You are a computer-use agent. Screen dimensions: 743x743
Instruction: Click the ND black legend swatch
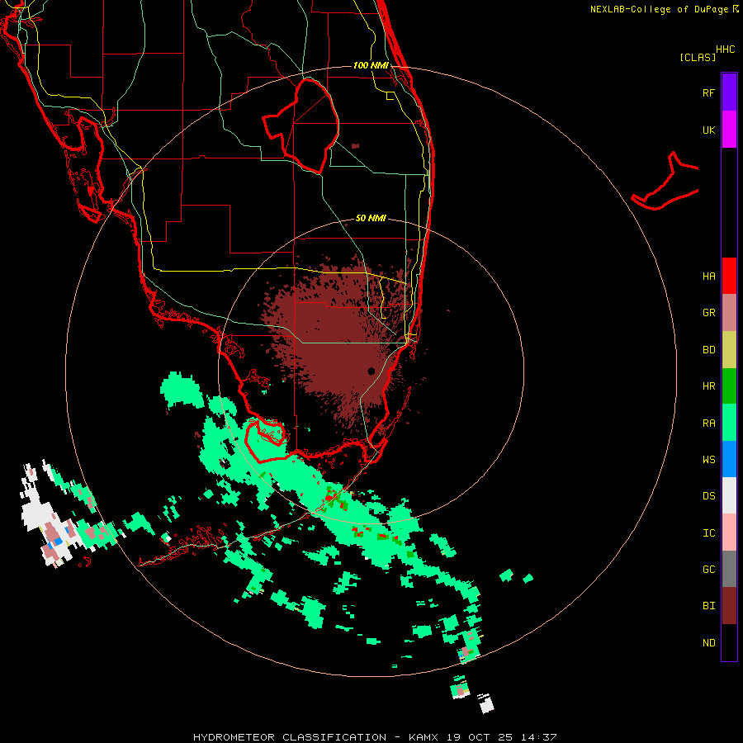tap(729, 642)
